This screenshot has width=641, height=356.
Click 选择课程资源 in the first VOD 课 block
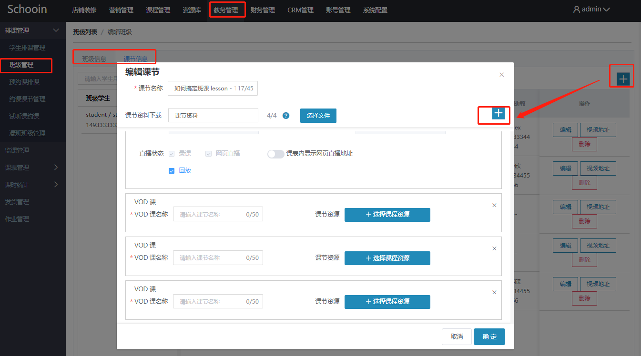[x=387, y=215]
